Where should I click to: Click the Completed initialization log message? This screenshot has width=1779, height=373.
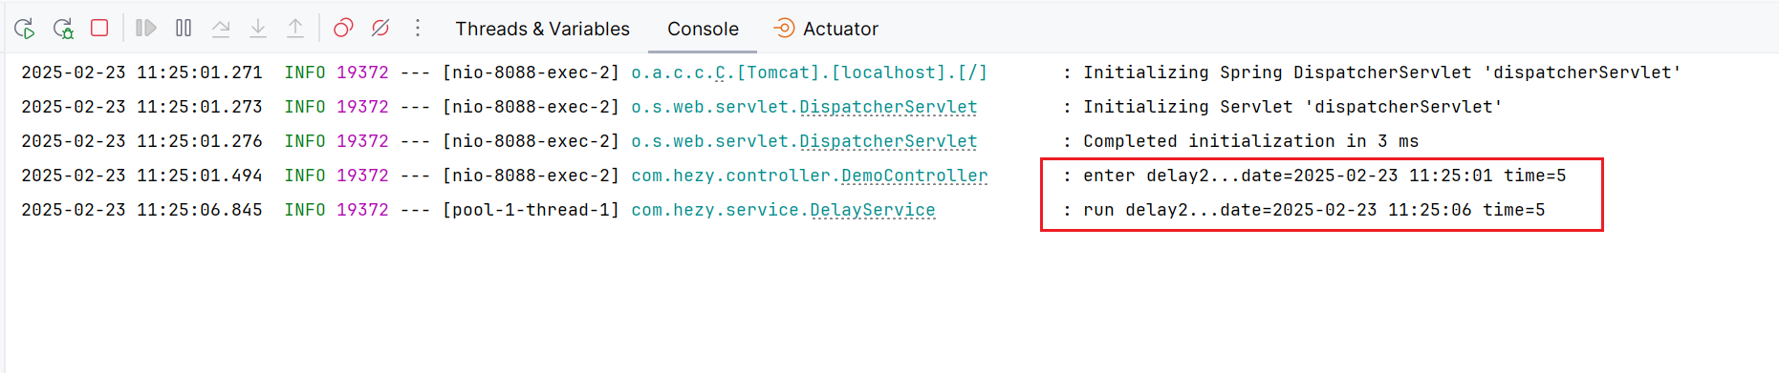(1250, 141)
